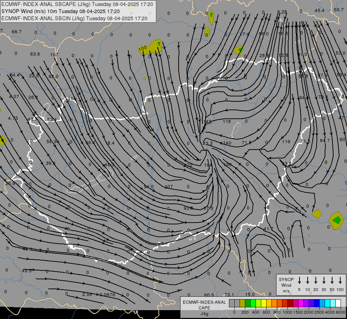Click the map value '66.7'
This screenshot has width=347, height=319.
17,32
